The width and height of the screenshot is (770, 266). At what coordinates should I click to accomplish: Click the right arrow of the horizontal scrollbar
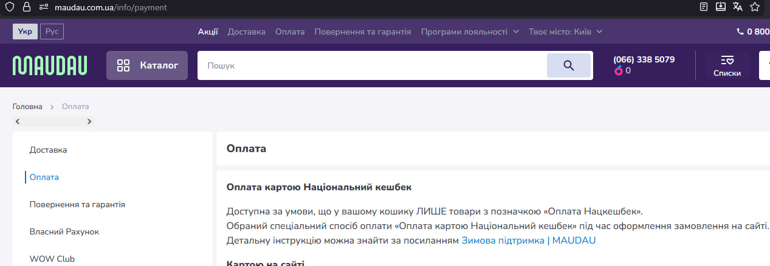tap(89, 121)
